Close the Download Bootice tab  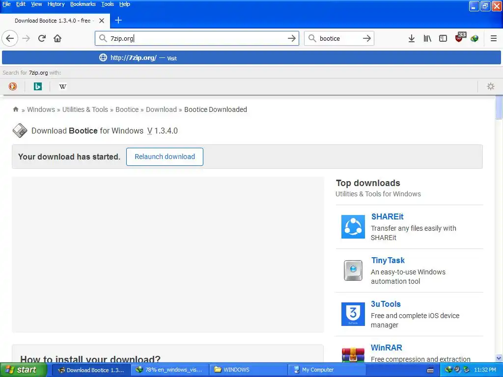(101, 21)
